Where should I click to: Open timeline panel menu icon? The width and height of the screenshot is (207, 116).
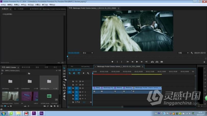click(x=142, y=67)
